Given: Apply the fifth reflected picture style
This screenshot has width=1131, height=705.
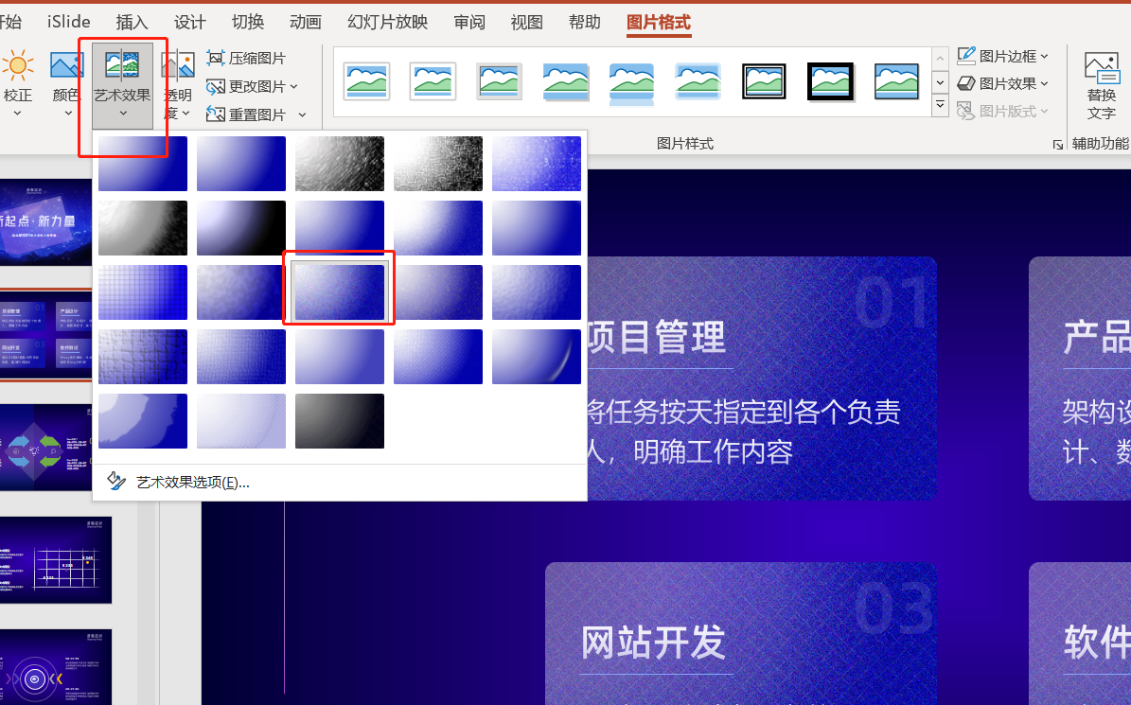Looking at the screenshot, I should click(x=632, y=82).
